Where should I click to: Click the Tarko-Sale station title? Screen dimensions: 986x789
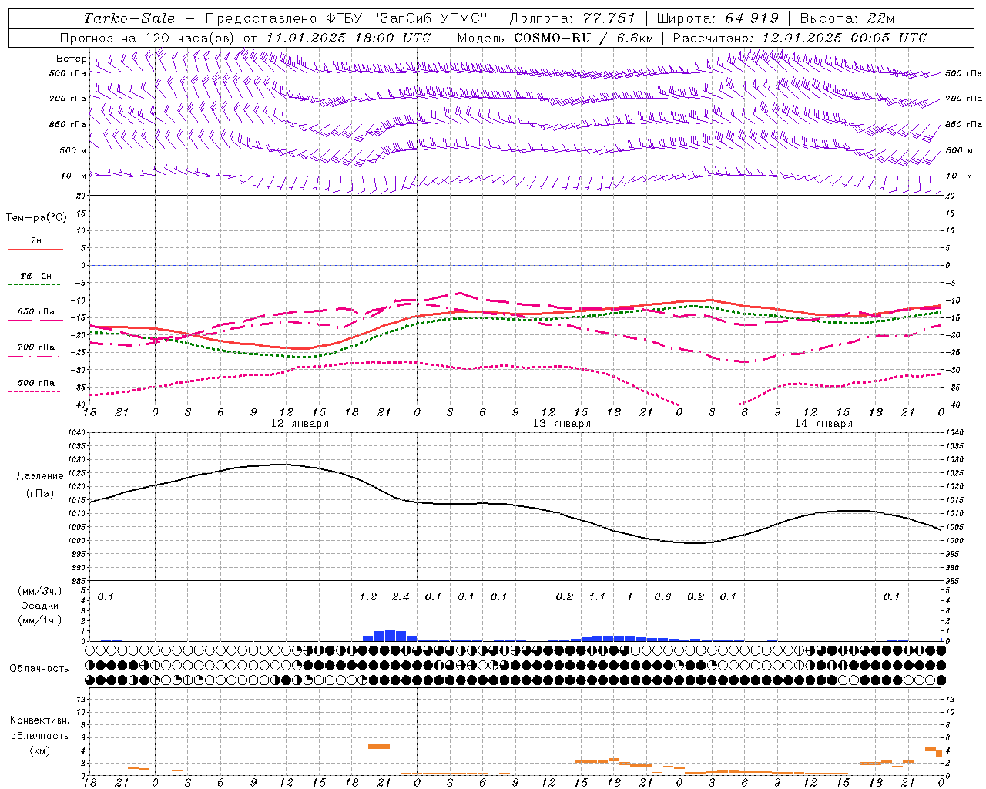[129, 18]
